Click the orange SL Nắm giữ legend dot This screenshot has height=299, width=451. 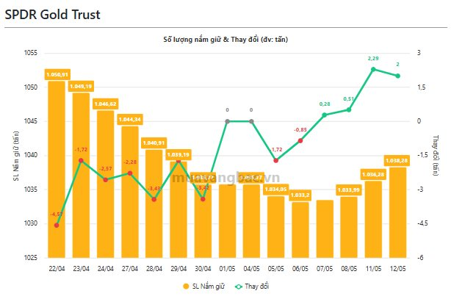point(186,287)
